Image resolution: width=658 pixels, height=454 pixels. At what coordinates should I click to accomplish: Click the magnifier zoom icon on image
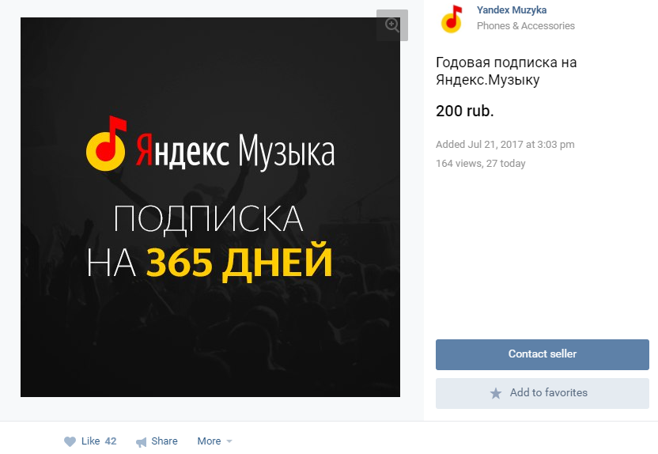click(392, 25)
